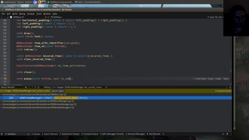This screenshot has width=249, height=140.
Task: Close the WSMenu.h editor document
Action: coord(48,17)
